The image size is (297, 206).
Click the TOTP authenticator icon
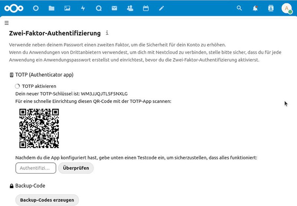click(x=12, y=75)
